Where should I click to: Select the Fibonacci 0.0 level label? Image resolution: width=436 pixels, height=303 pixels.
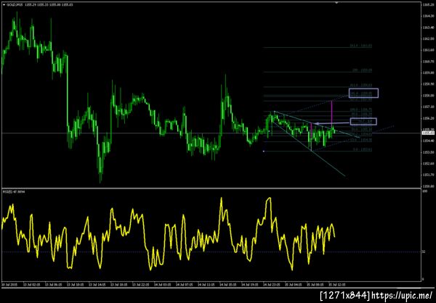point(363,149)
